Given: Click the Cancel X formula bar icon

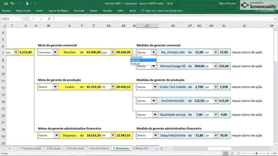Looking at the screenshot, I should point(33,19).
